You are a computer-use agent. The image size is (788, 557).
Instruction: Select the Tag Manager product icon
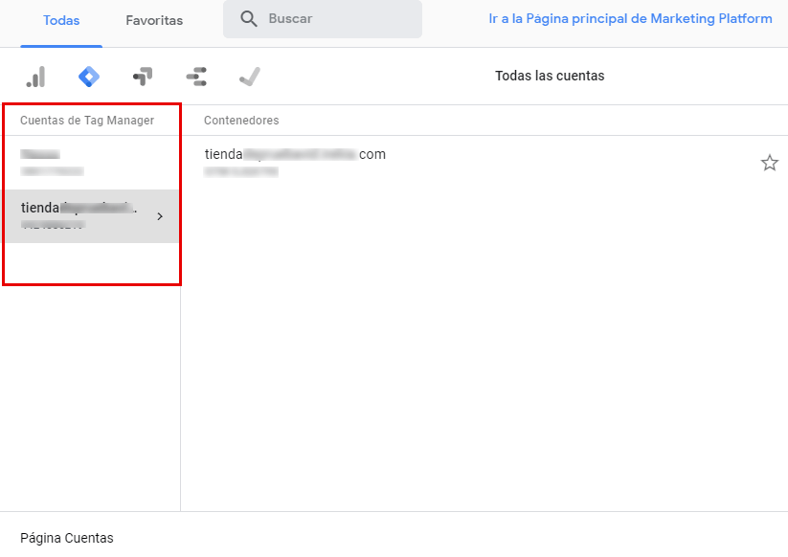(89, 77)
